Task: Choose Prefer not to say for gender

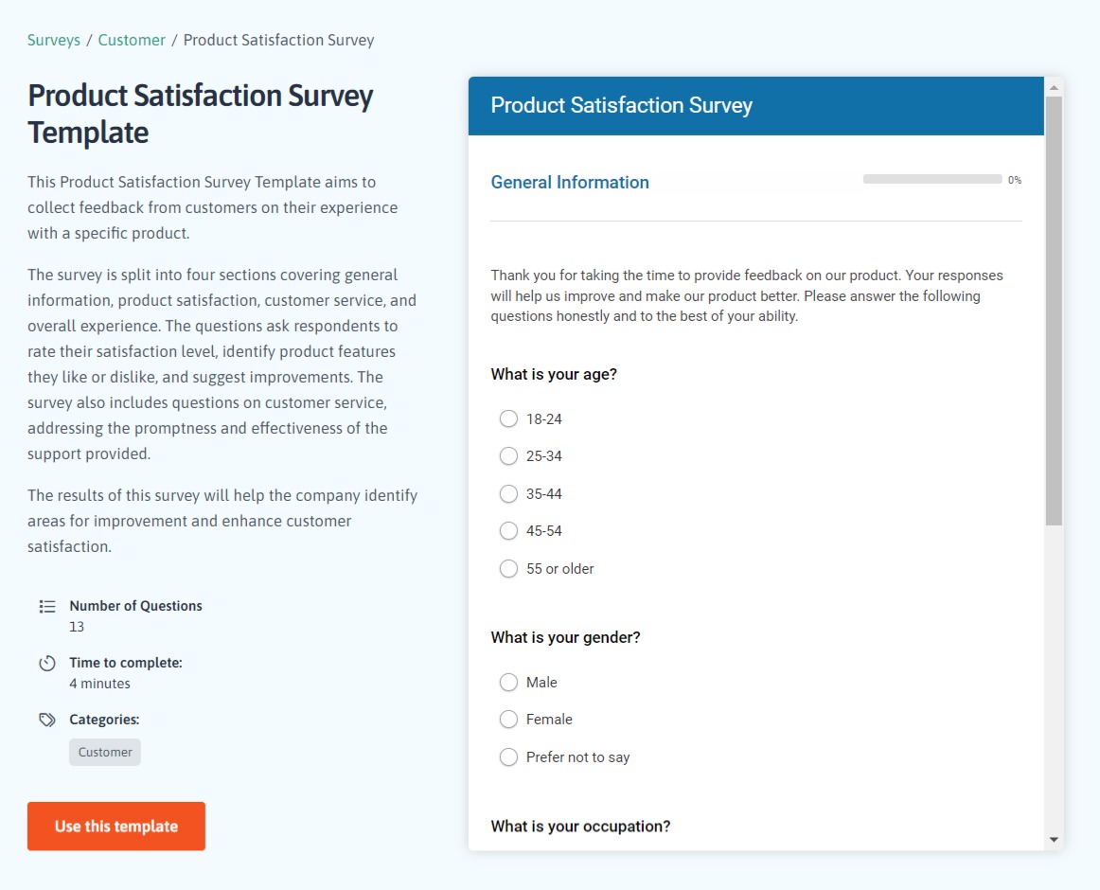Action: [508, 756]
